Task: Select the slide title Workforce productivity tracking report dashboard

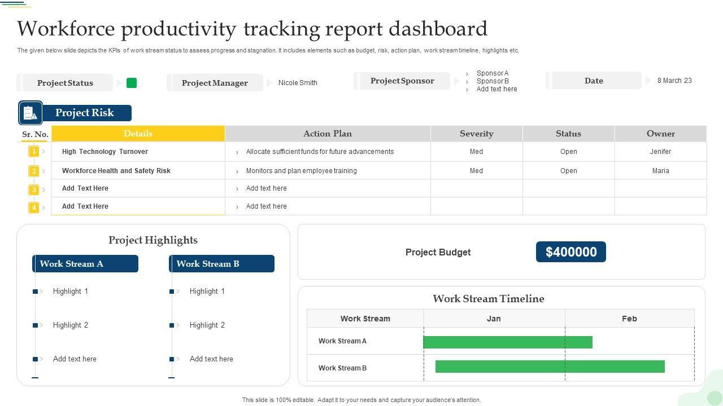Action: [x=252, y=28]
